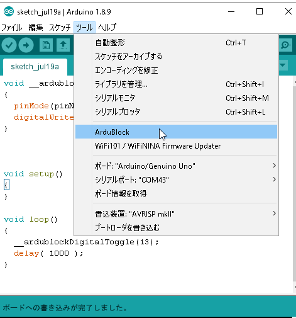Click the "void loop()" code line
The height and width of the screenshot is (318, 296).
pos(31,219)
